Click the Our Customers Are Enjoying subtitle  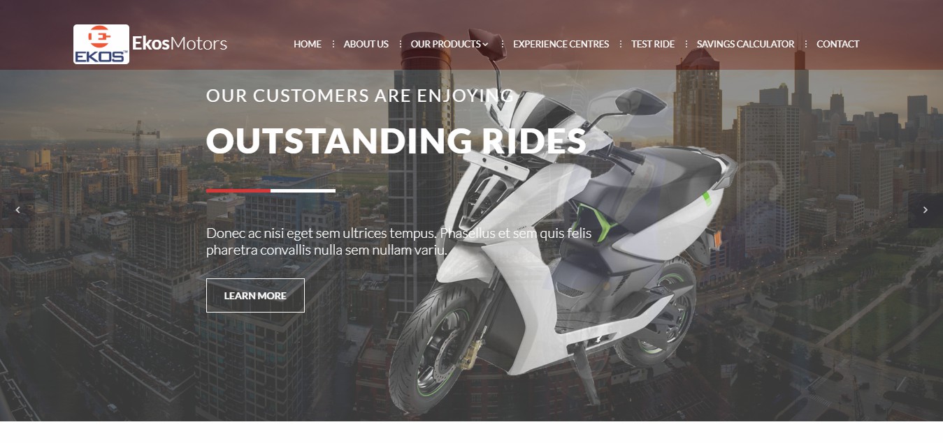[360, 96]
